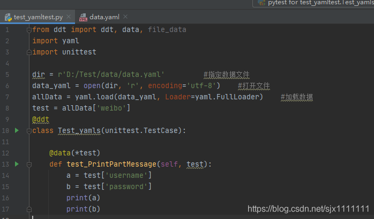The width and height of the screenshot is (374, 219).
Task: Click the fold end marker at line 17
Action: click(29, 209)
